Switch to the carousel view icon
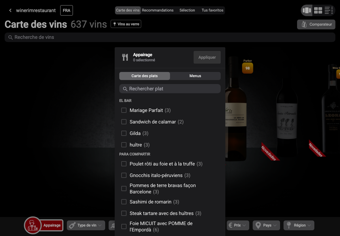 coord(307,10)
